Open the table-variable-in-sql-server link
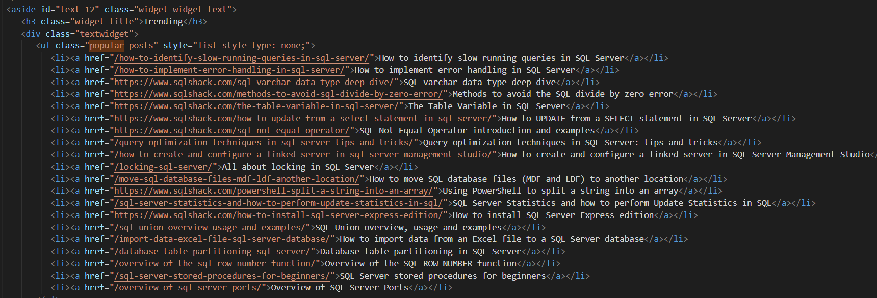The image size is (877, 298). 256,106
